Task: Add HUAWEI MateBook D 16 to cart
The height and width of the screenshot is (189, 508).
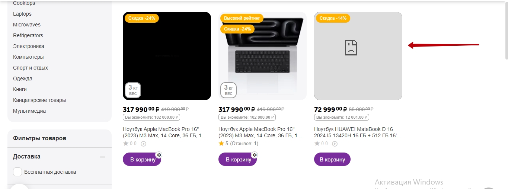Action: pos(332,159)
